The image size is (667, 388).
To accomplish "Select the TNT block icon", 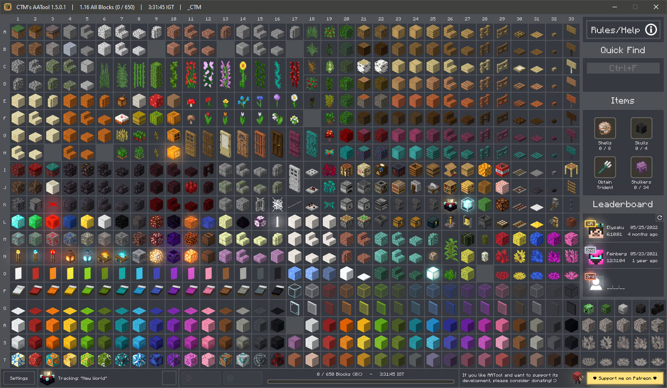I will 502,170.
